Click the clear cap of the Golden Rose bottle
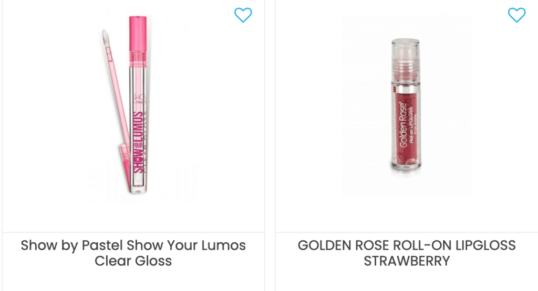Screen dimensions: 538x291 coord(405,52)
